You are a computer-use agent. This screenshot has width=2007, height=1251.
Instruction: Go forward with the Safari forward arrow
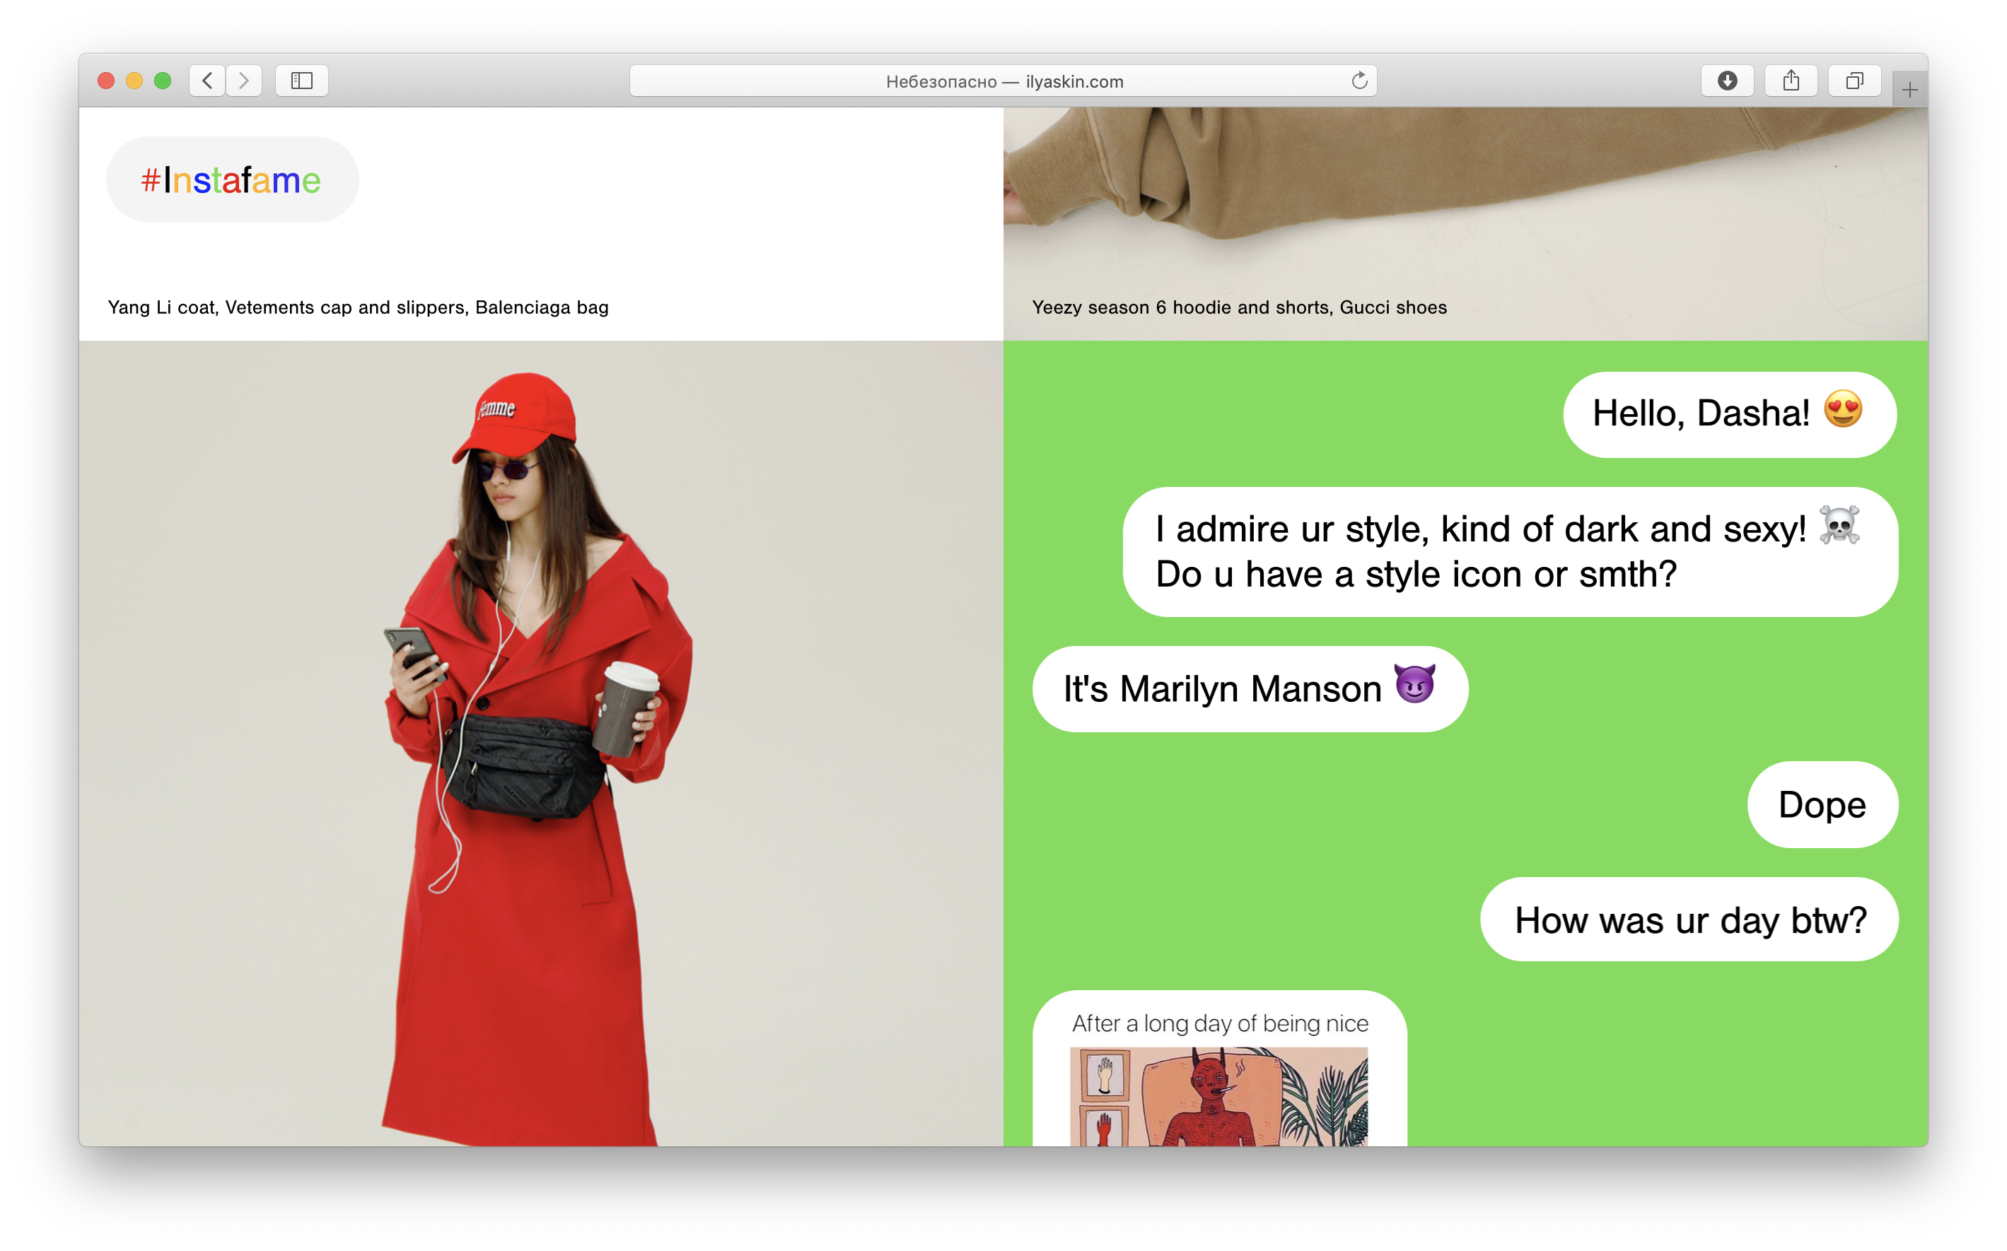pyautogui.click(x=244, y=81)
